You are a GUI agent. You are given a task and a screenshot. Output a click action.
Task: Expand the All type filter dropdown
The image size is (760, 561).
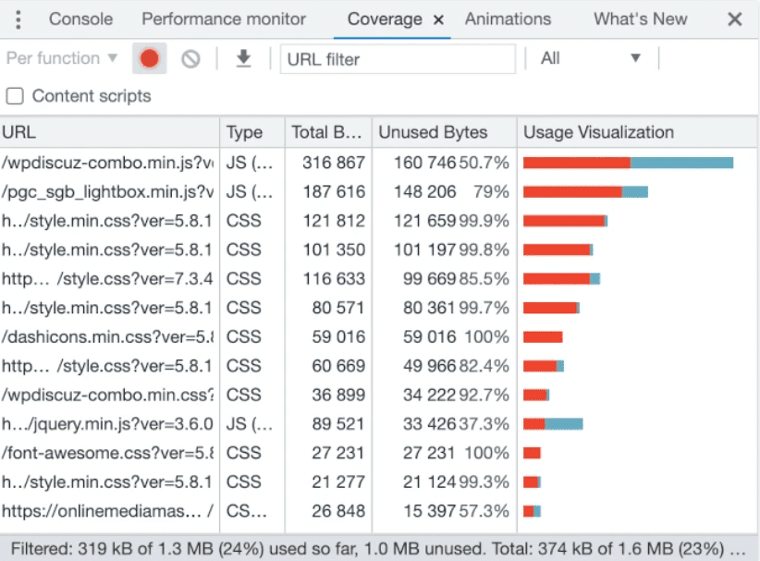[x=590, y=58]
